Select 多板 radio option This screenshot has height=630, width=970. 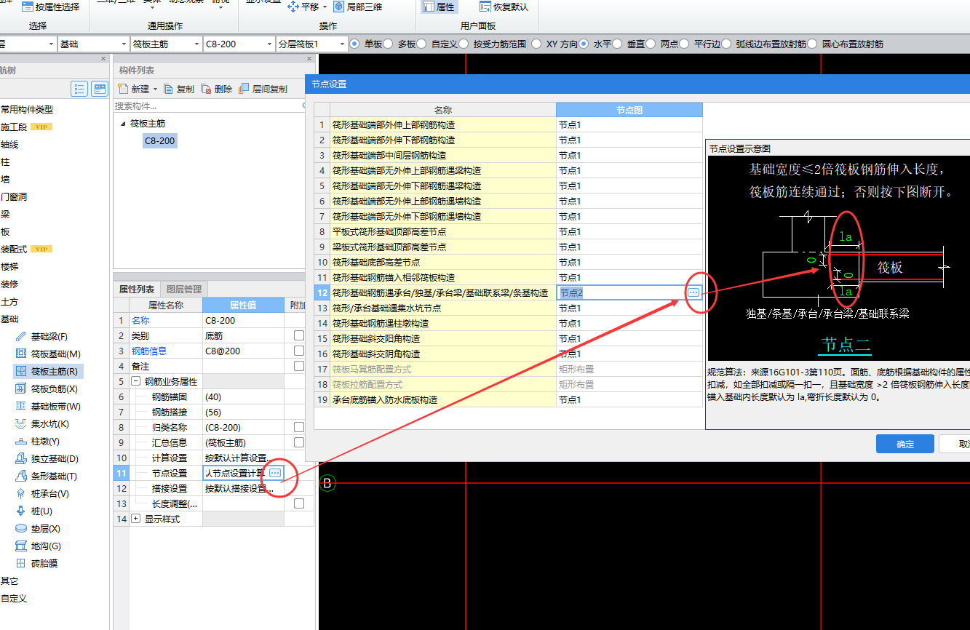388,44
